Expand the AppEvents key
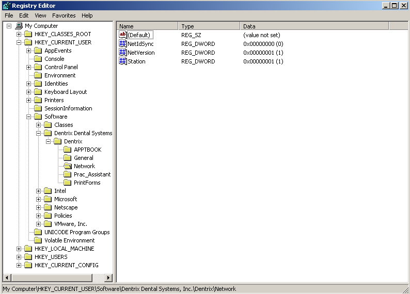 (x=29, y=51)
